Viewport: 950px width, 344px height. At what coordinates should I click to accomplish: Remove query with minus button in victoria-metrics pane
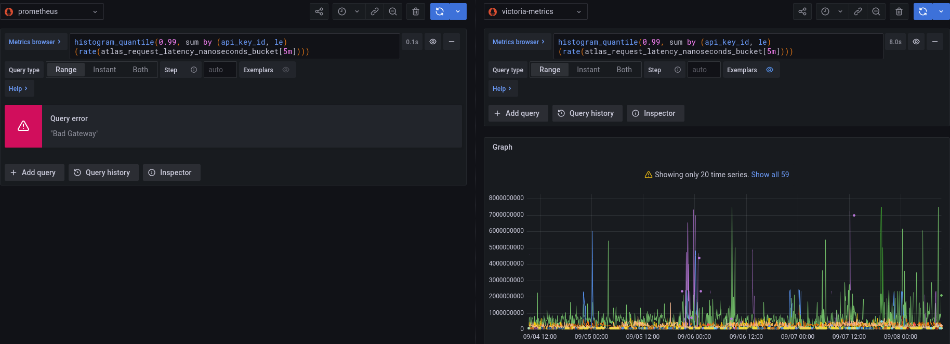click(x=935, y=42)
